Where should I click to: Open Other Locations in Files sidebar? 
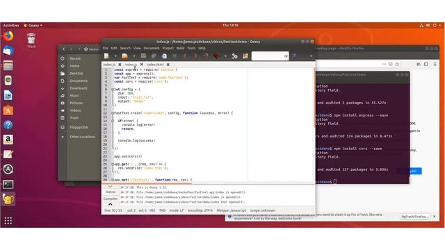click(x=82, y=137)
